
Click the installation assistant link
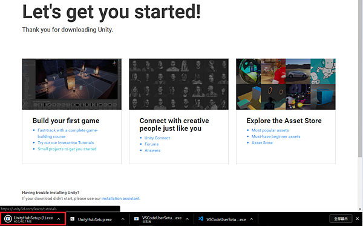pyautogui.click(x=120, y=198)
